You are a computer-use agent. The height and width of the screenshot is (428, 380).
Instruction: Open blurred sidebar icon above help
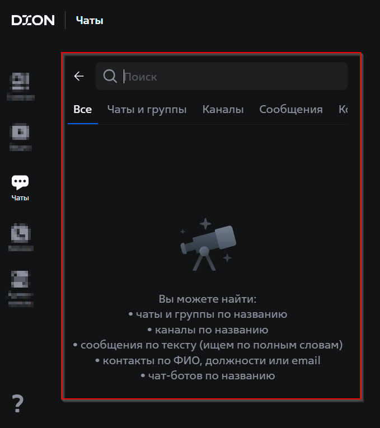click(x=21, y=289)
